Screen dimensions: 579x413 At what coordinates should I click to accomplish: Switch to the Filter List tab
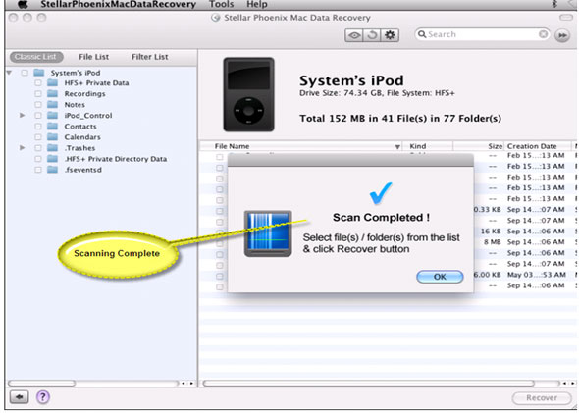(150, 57)
